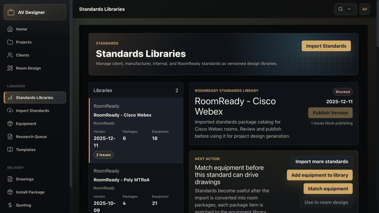
Task: Click Add equipment to library button
Action: (320, 175)
